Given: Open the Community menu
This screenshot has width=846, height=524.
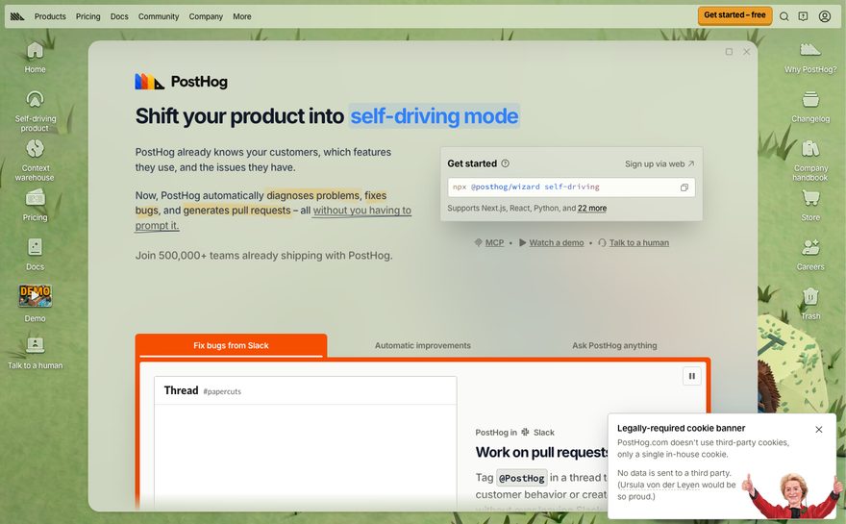Looking at the screenshot, I should [x=159, y=16].
